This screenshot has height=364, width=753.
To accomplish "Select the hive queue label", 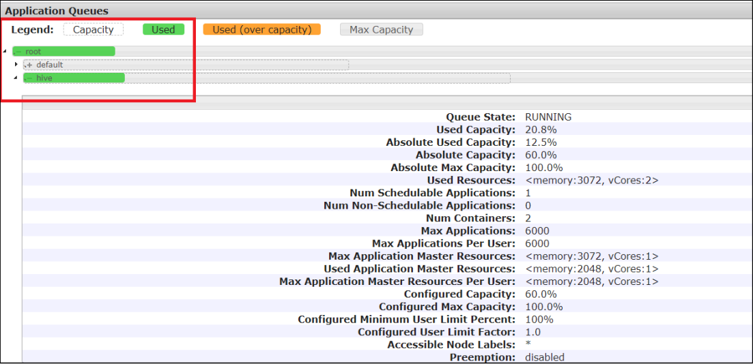I will 44,78.
